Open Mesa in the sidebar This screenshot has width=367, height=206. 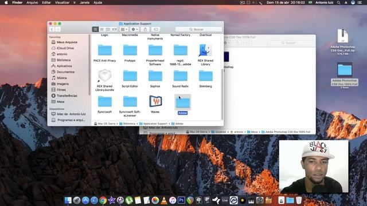(60, 102)
